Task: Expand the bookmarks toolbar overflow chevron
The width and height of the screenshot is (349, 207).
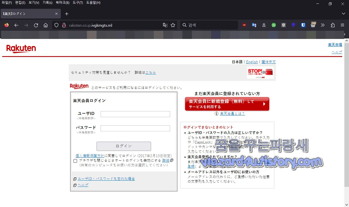Action: 345,35
